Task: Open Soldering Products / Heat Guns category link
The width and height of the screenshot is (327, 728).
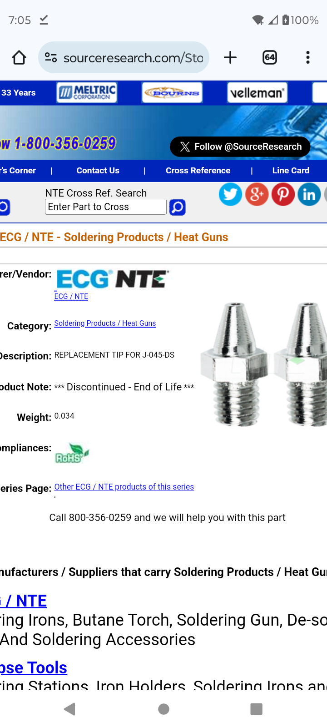Action: click(105, 323)
